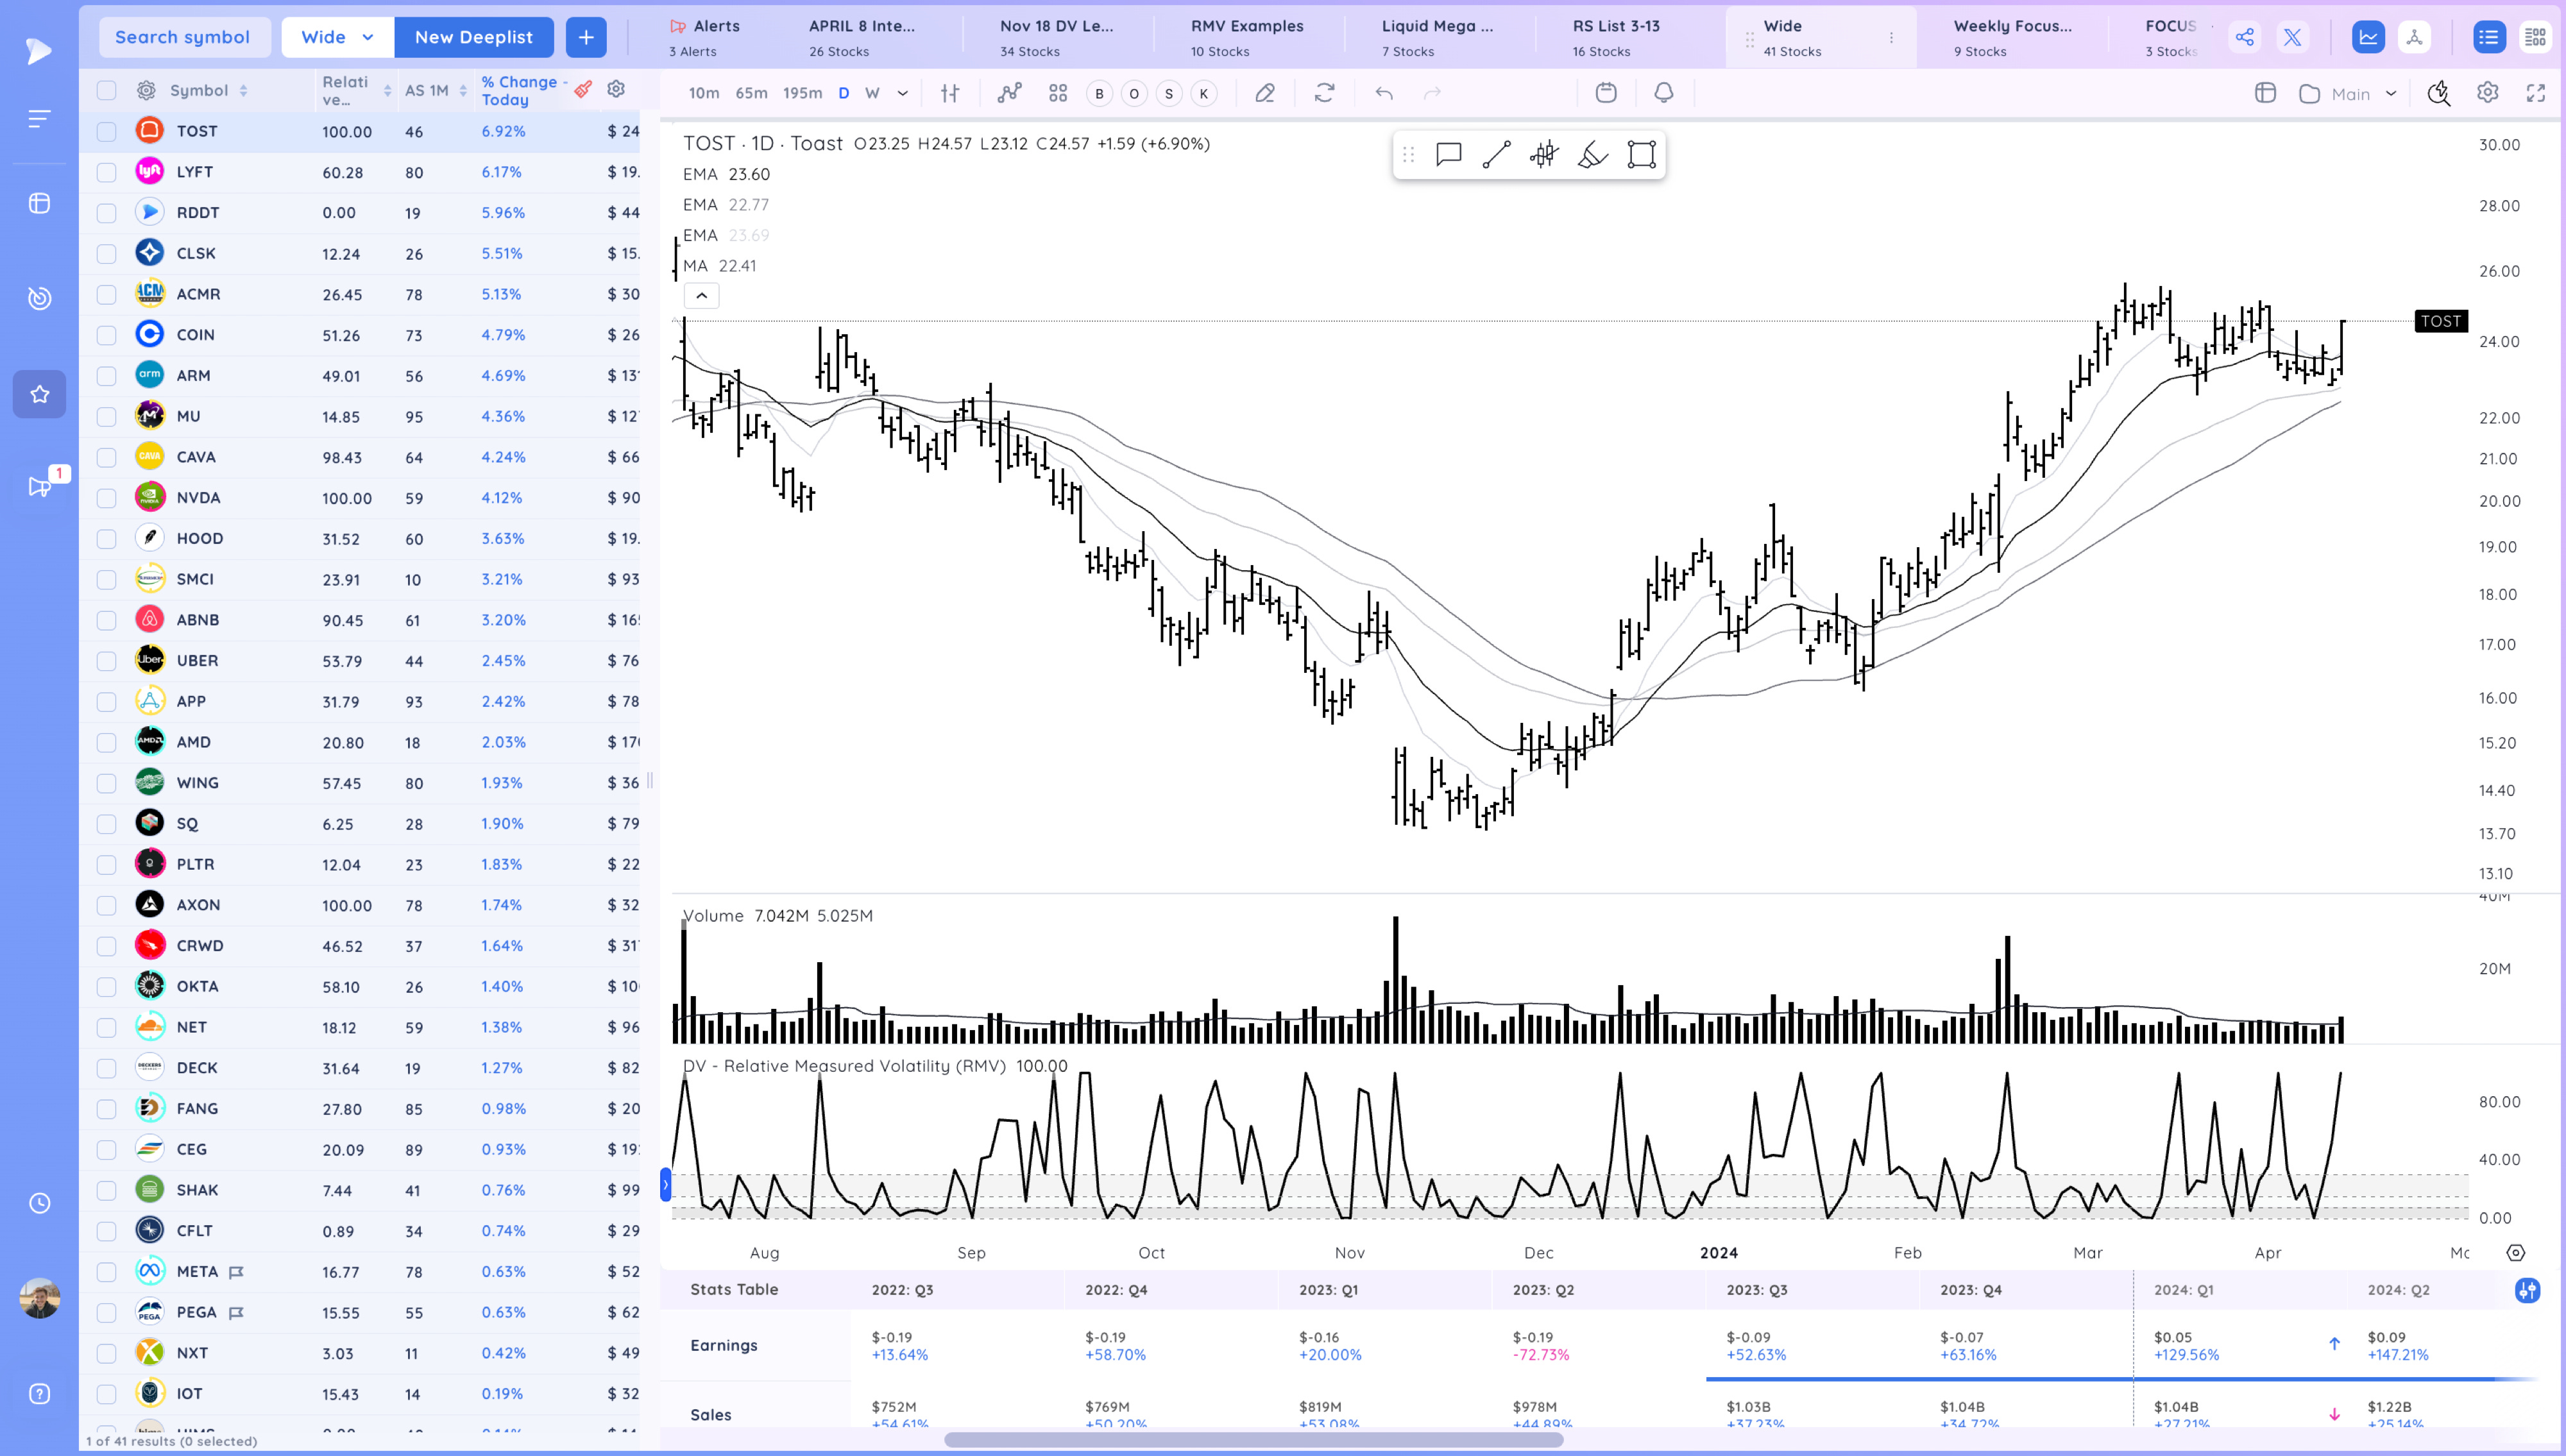Select the chart view icon

(2368, 37)
